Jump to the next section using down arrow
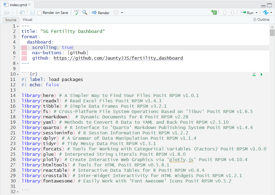 233,12
